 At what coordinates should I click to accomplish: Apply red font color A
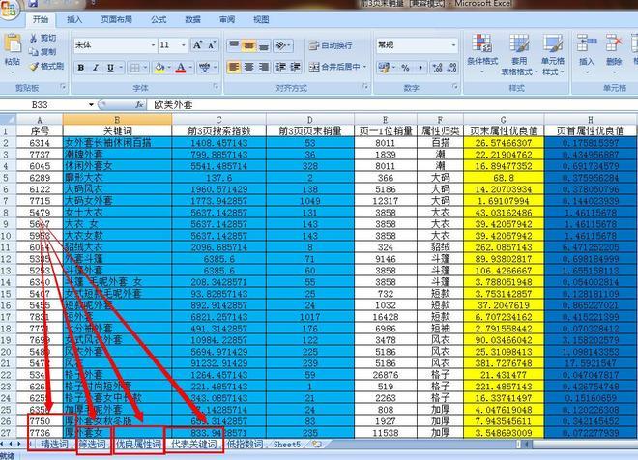click(181, 68)
